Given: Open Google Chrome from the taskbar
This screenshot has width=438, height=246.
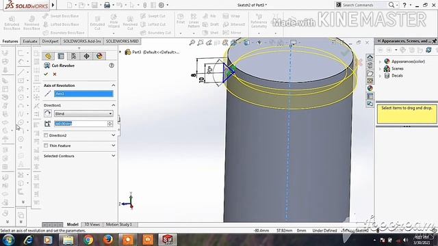Looking at the screenshot, I should click(x=88, y=240).
